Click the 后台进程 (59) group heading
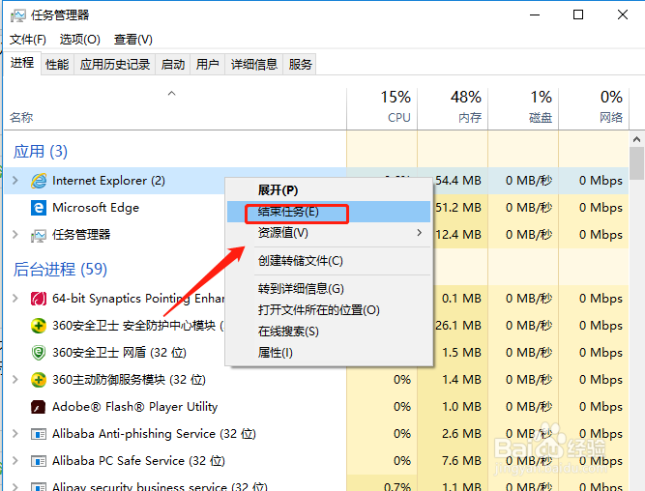This screenshot has height=491, width=645. pyautogui.click(x=60, y=270)
